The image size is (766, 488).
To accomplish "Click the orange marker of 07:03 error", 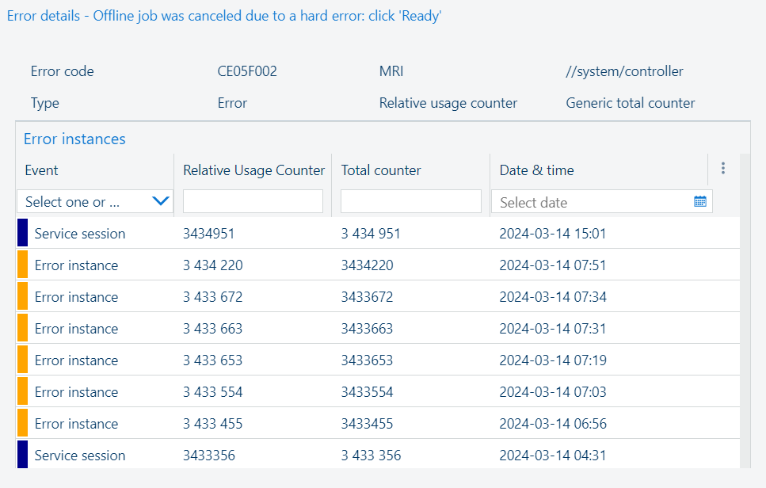I will tap(22, 392).
